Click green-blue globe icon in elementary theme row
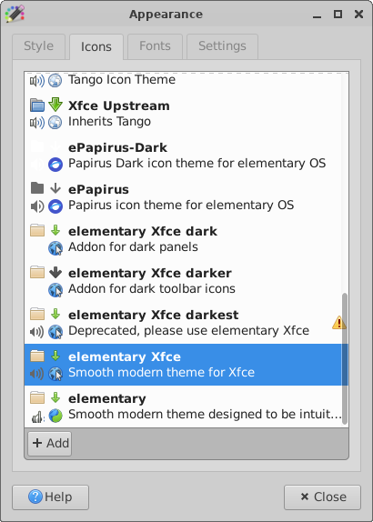The height and width of the screenshot is (522, 373). [55, 416]
